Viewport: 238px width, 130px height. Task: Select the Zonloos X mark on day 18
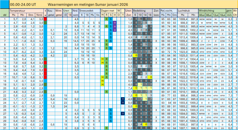[156, 81]
